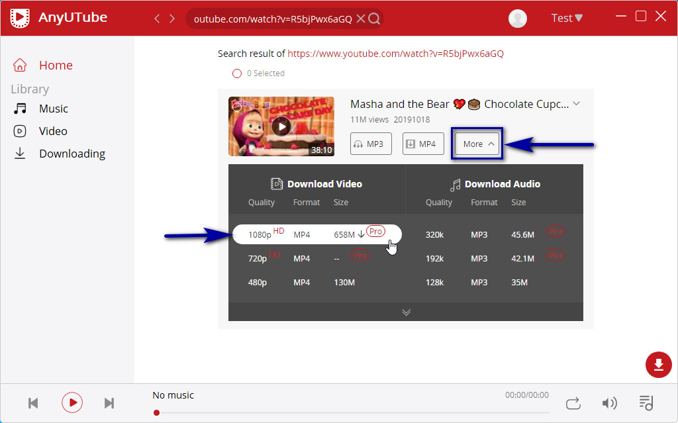The height and width of the screenshot is (423, 678).
Task: Skip to next track
Action: (109, 403)
